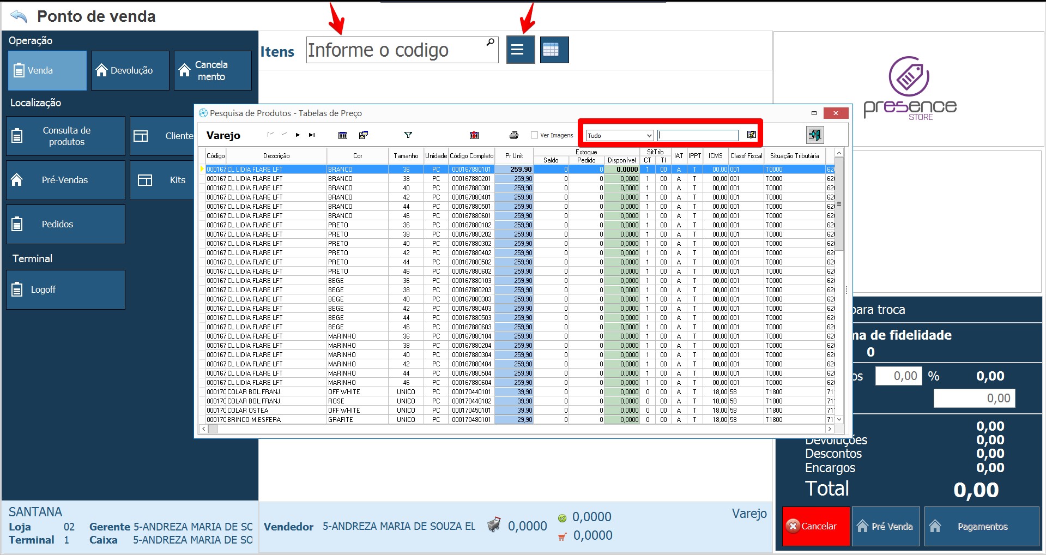Click the code cell 000167880604
Image resolution: width=1046 pixels, height=555 pixels.
(x=471, y=383)
